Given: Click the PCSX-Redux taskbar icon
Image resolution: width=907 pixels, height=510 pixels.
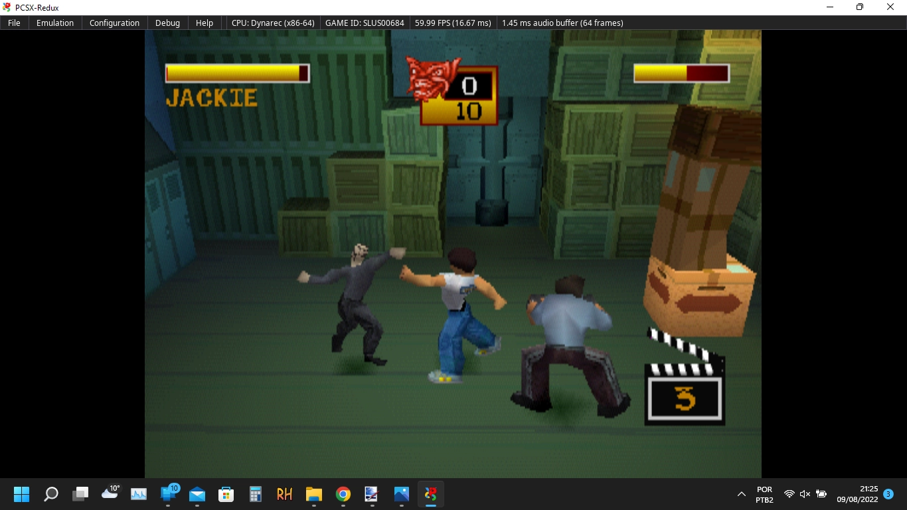Looking at the screenshot, I should 430,494.
